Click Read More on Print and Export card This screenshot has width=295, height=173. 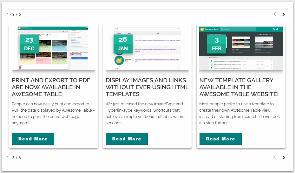point(33,139)
